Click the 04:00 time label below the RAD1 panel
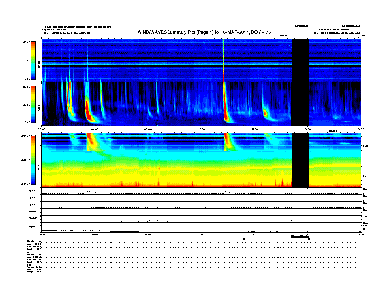The image size is (389, 301). tap(95, 129)
